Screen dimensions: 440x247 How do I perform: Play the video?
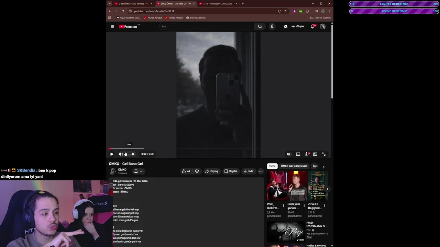click(112, 154)
